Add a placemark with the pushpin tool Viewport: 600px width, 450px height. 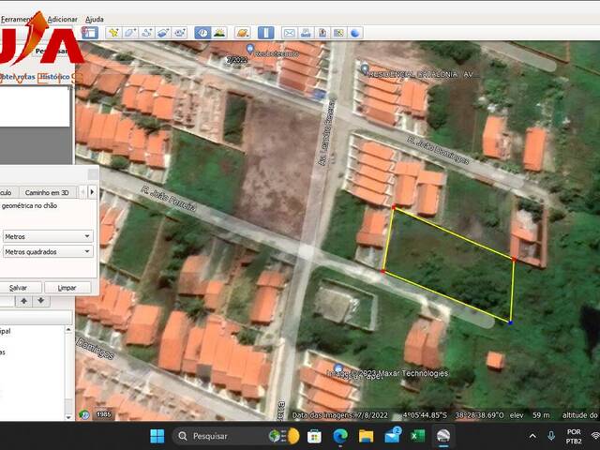click(113, 33)
